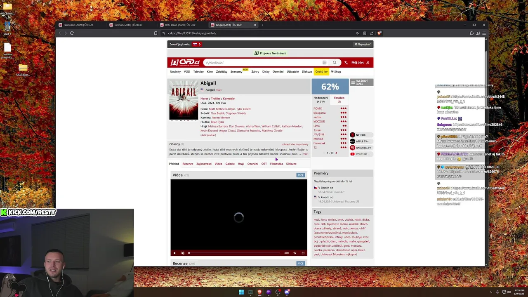Click the VÍCE button in the Videa section
528x297 pixels.
(301, 175)
